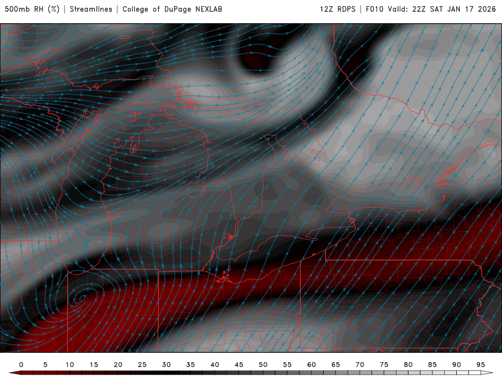Click the 'College of DuPage NEXLAB' text
502x376 pixels.
[172, 9]
